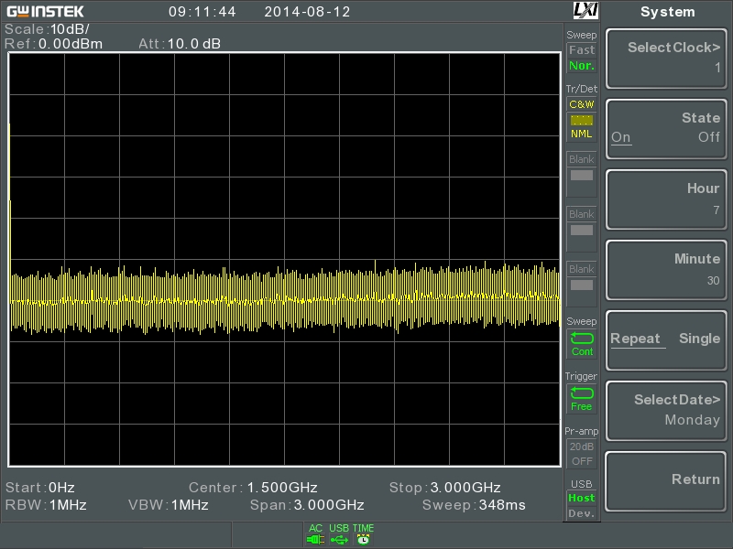Click the AC power plug status icon
Image resolution: width=733 pixels, height=549 pixels.
[315, 540]
